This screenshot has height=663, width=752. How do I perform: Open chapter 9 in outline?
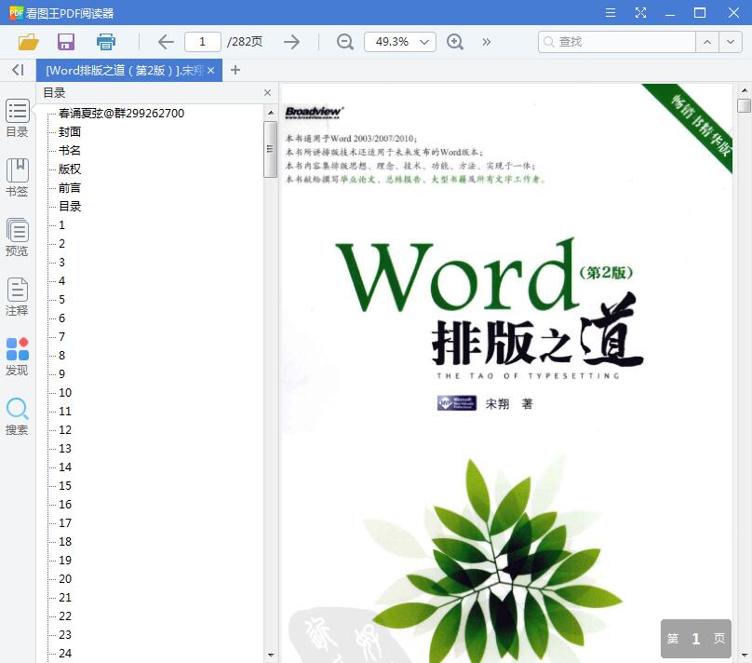(61, 373)
